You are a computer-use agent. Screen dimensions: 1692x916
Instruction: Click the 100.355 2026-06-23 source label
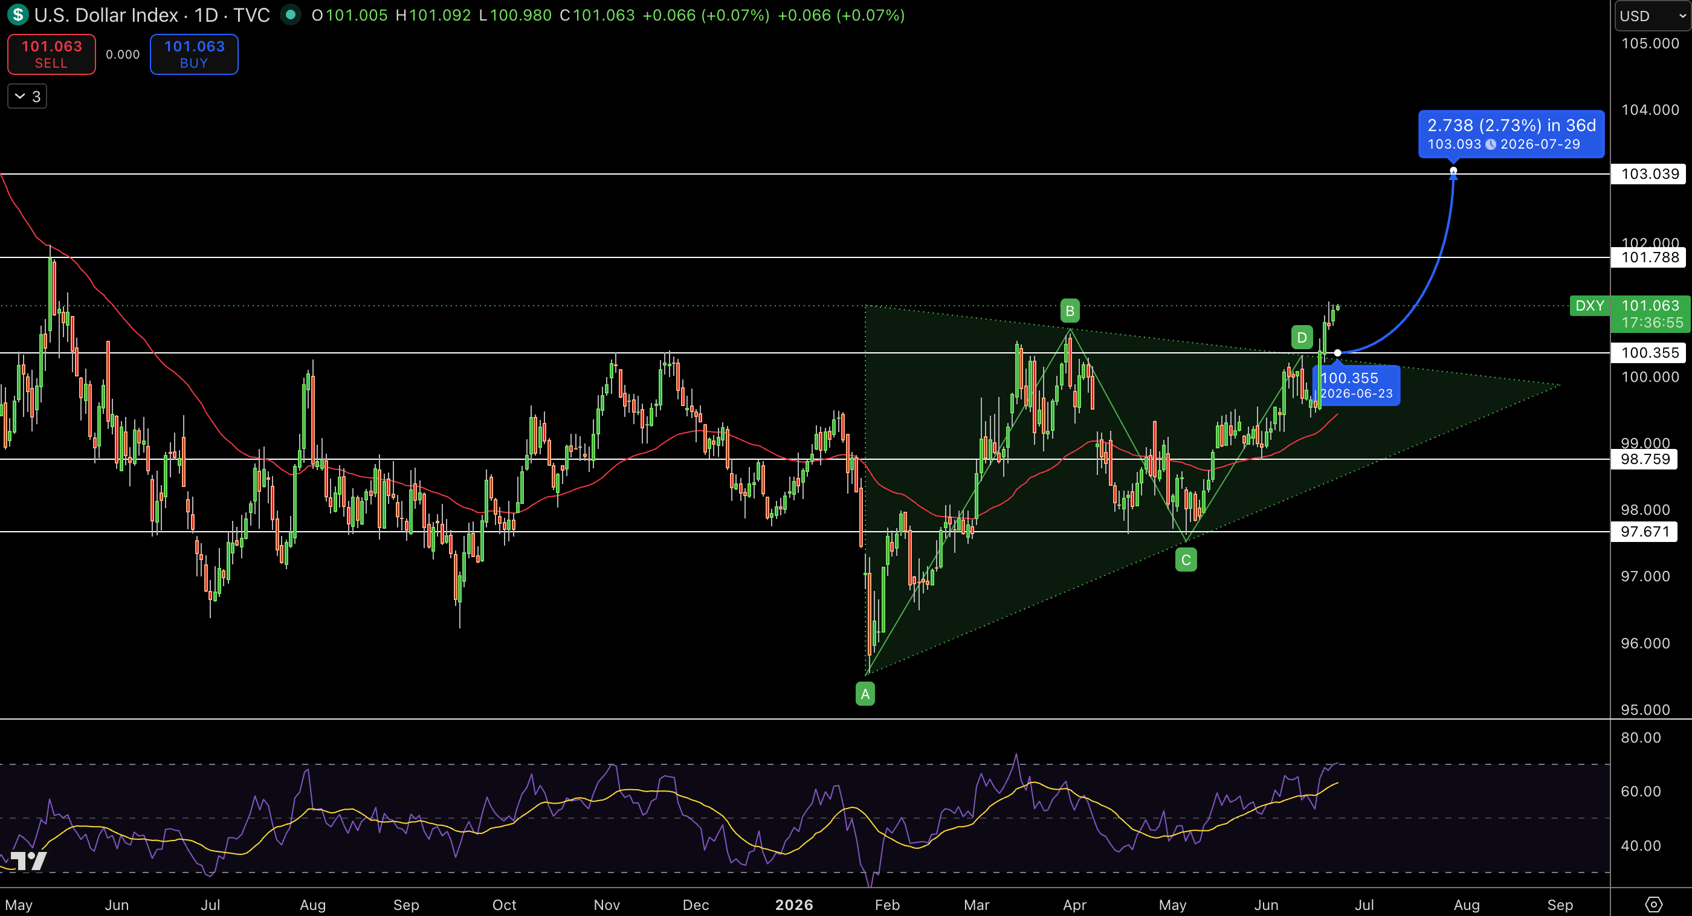click(x=1355, y=385)
